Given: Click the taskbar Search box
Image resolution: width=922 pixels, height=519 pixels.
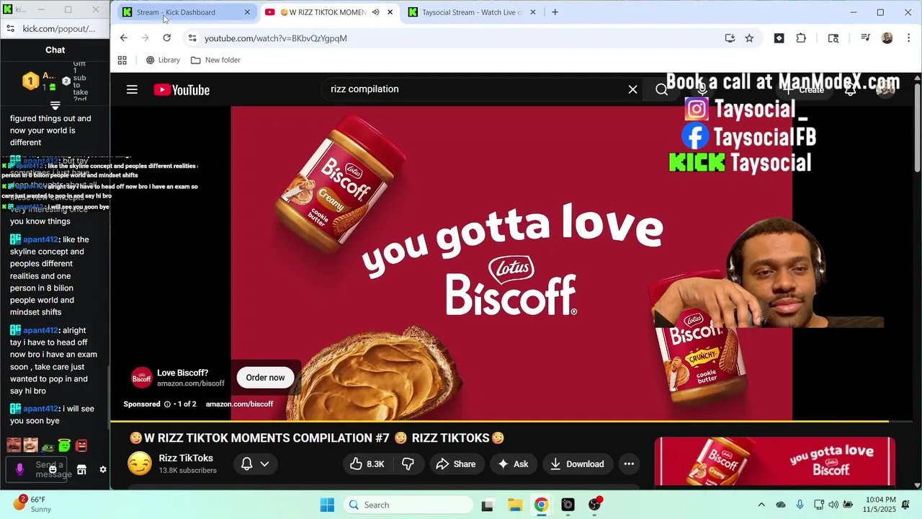Looking at the screenshot, I should coord(408,505).
